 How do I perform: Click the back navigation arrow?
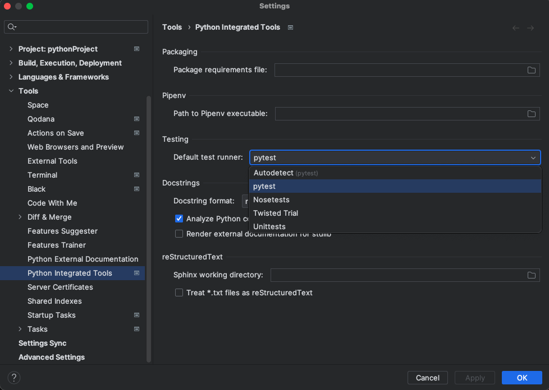(x=515, y=27)
